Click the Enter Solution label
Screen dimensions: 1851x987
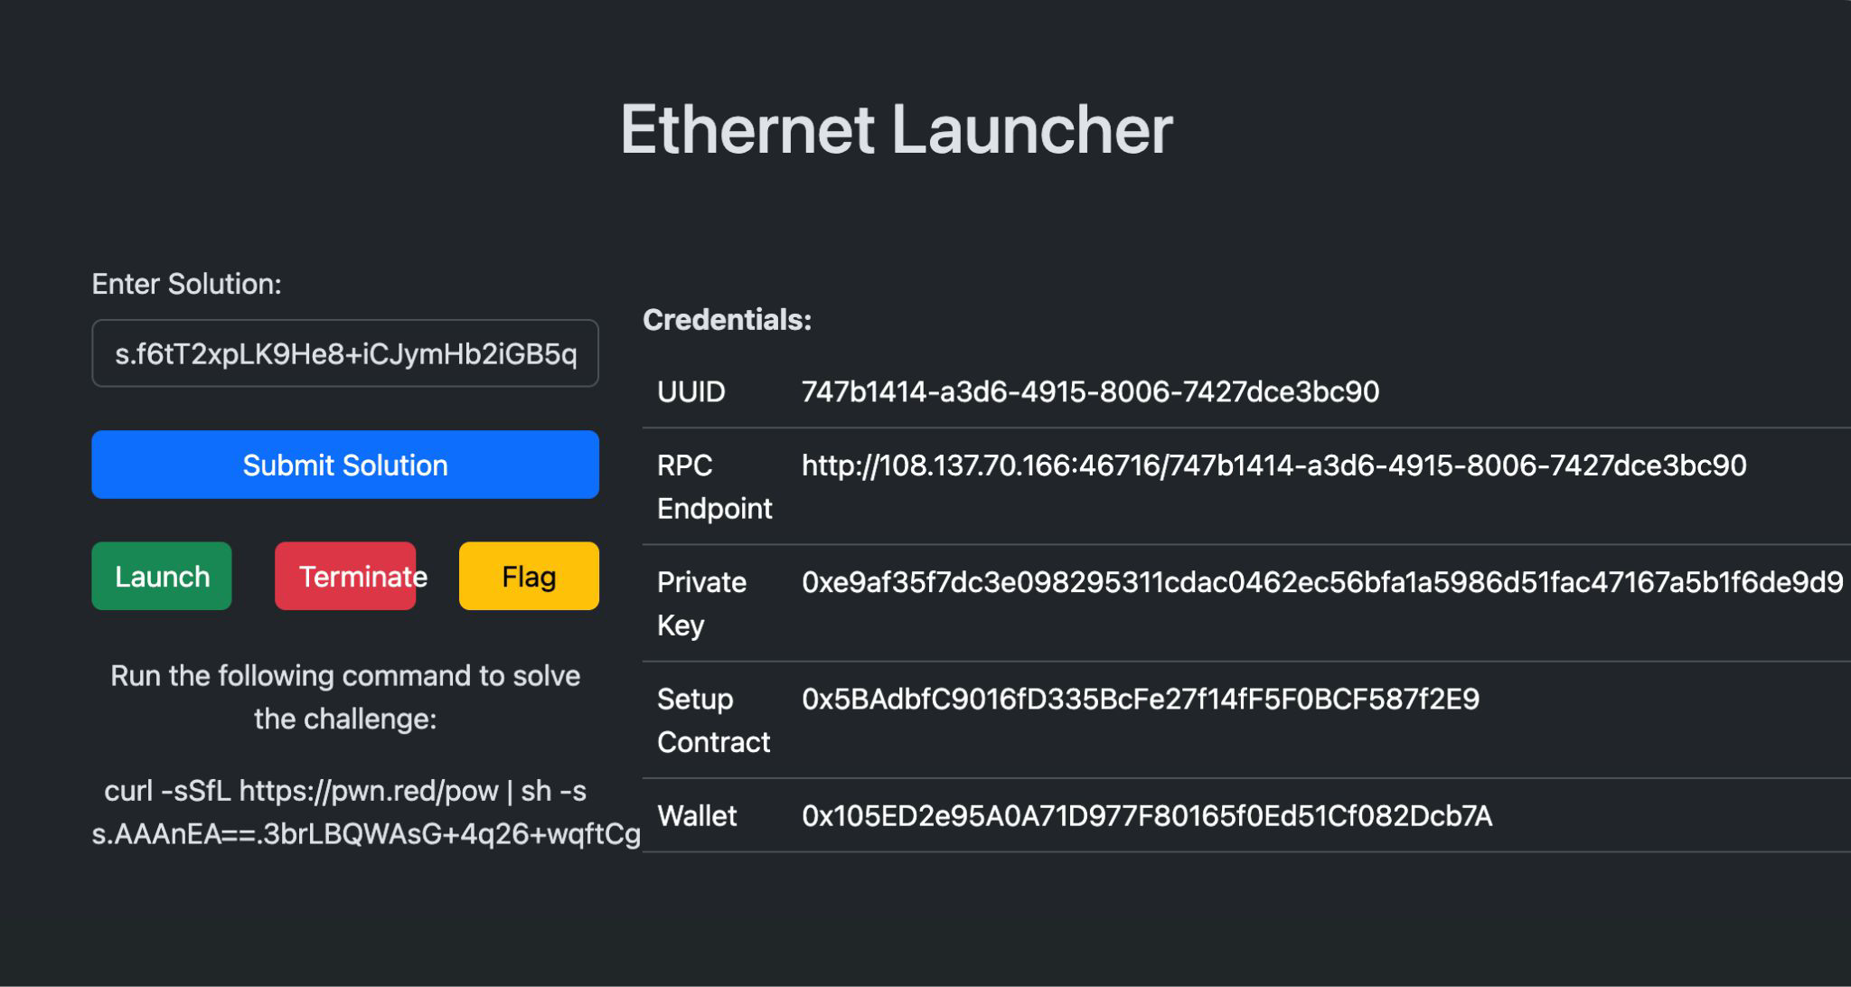pyautogui.click(x=186, y=284)
